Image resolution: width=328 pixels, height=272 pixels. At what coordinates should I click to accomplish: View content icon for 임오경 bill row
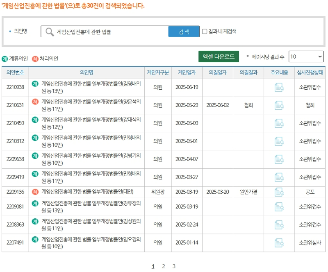pyautogui.click(x=279, y=242)
